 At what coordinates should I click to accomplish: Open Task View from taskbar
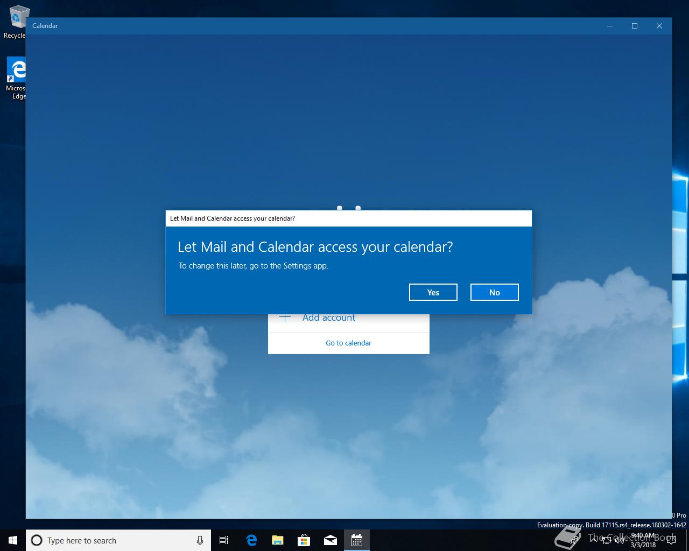pyautogui.click(x=224, y=540)
